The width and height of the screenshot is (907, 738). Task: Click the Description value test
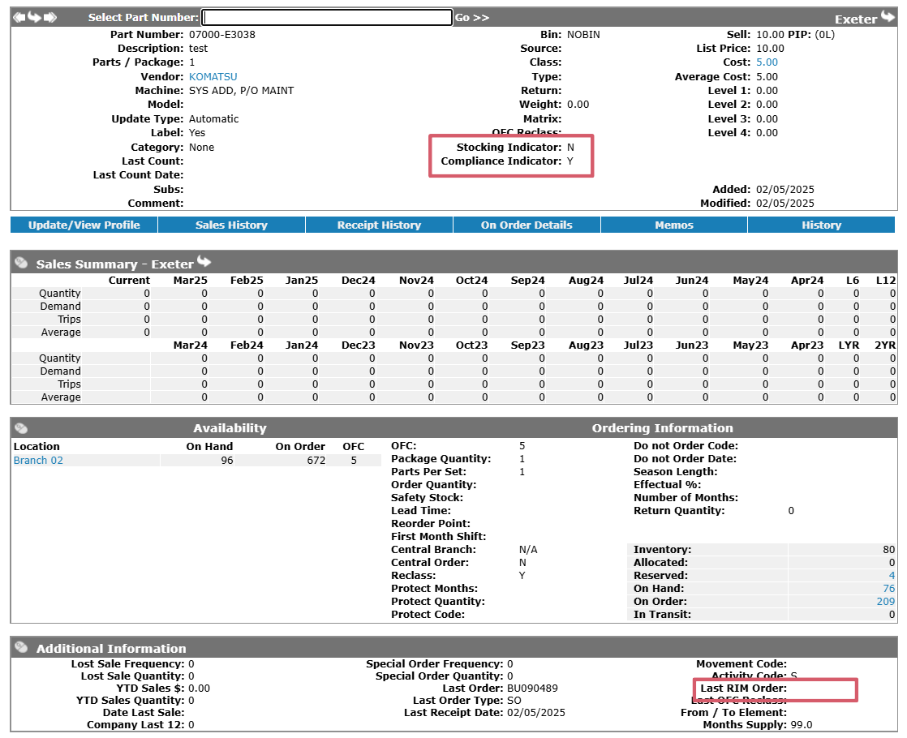click(x=199, y=49)
